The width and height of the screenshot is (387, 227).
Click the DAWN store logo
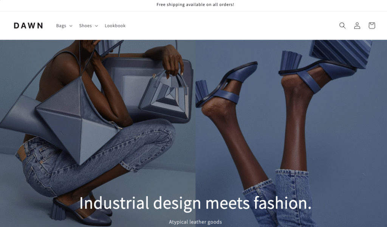[28, 26]
